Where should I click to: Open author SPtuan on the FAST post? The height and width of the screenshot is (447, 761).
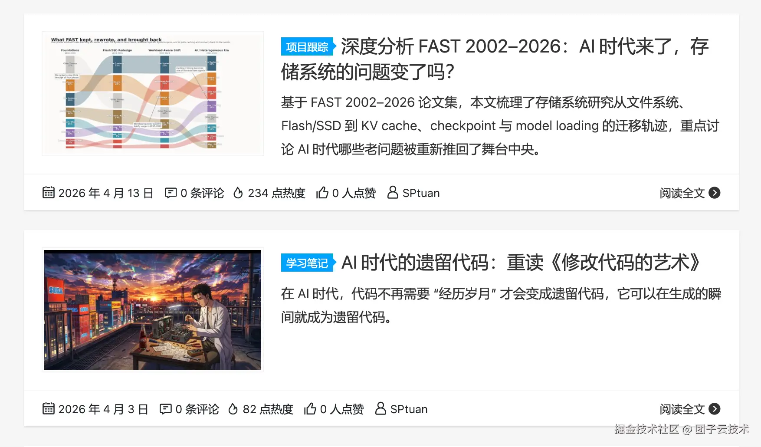pyautogui.click(x=421, y=193)
